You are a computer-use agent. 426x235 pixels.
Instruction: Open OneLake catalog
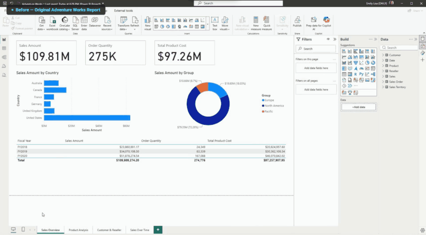65,23
